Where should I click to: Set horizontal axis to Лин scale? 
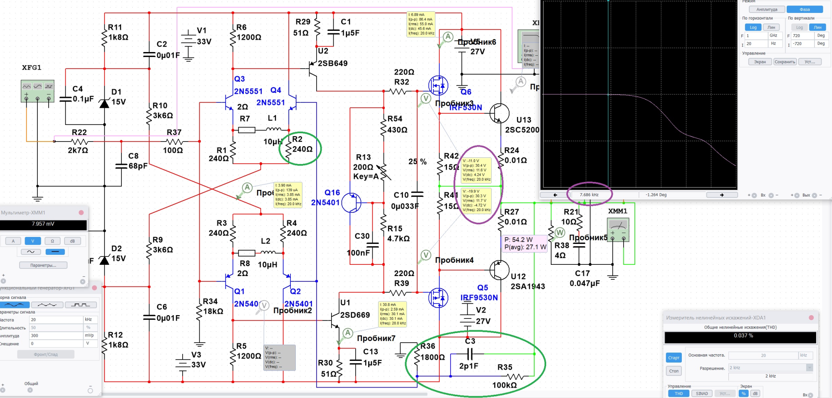pos(771,27)
